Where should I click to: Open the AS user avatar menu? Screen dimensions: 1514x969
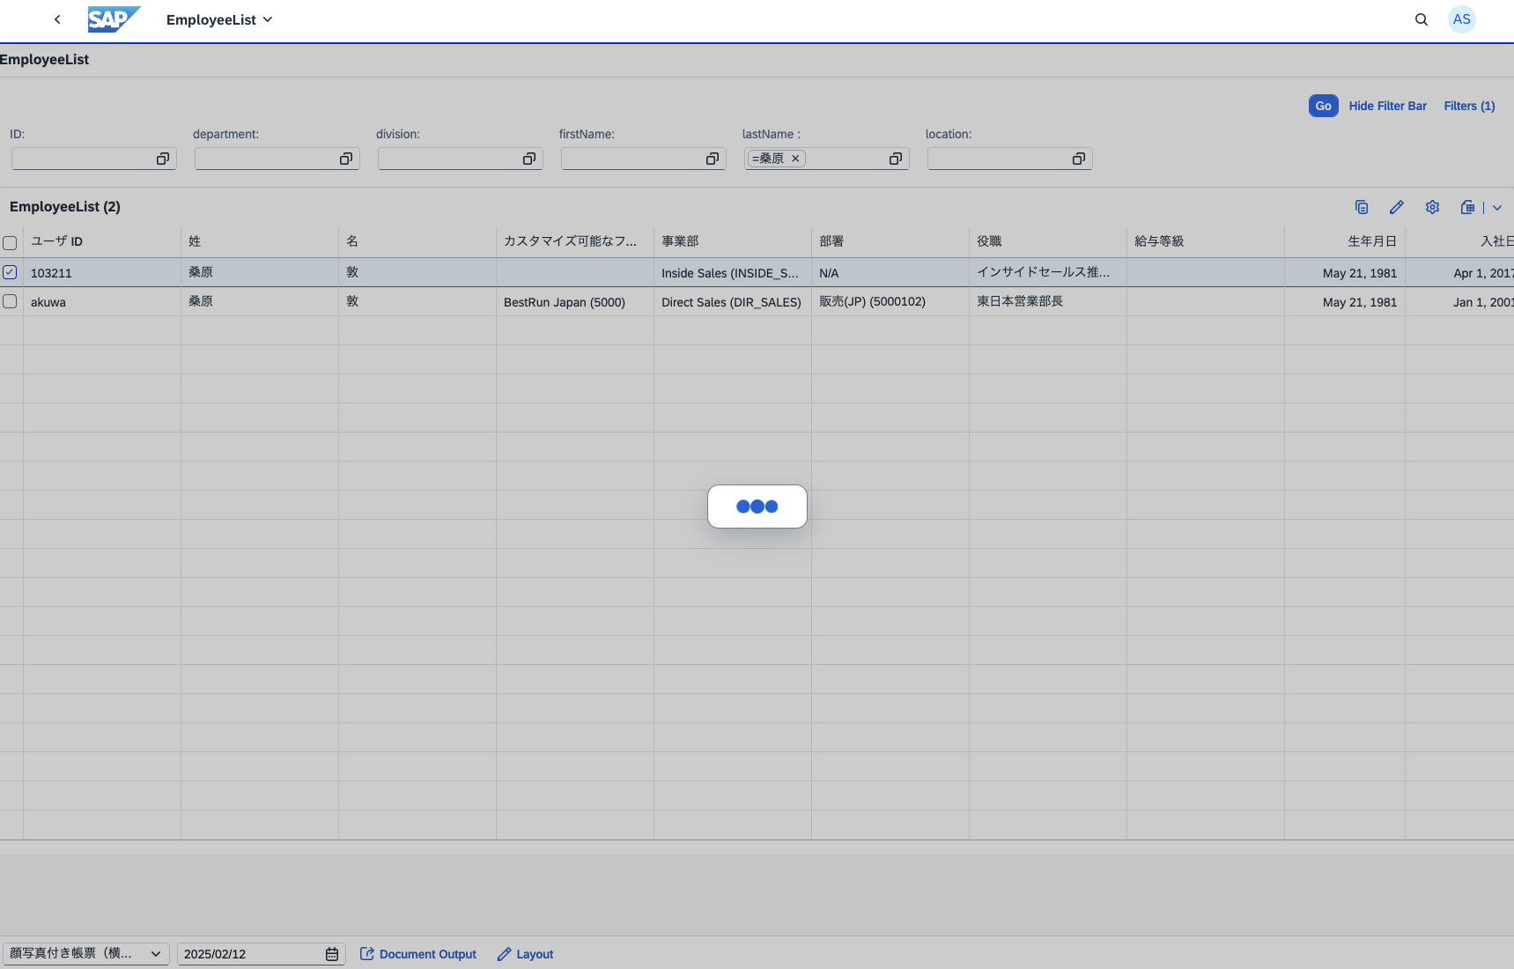point(1462,19)
